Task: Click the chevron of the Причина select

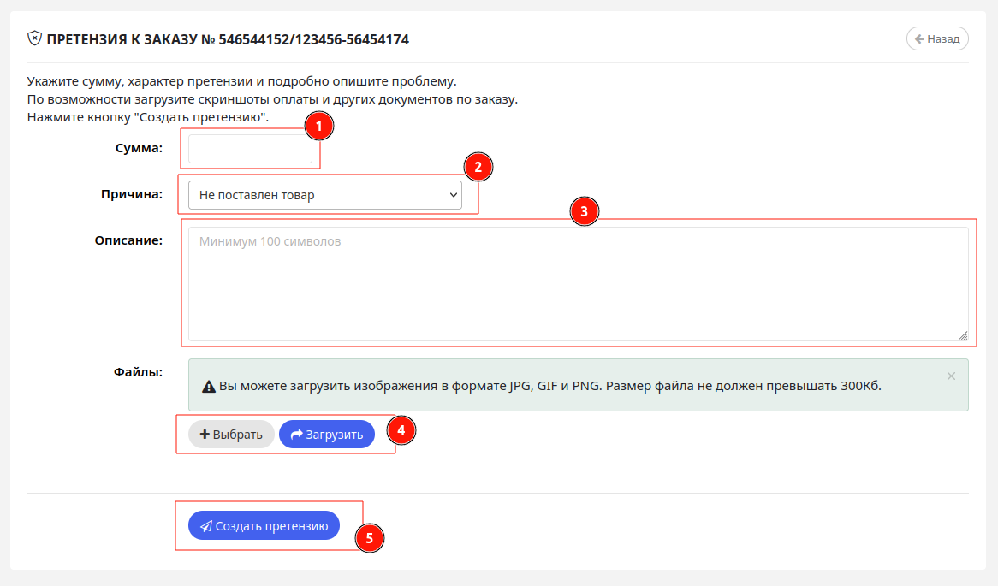Action: pyautogui.click(x=453, y=195)
